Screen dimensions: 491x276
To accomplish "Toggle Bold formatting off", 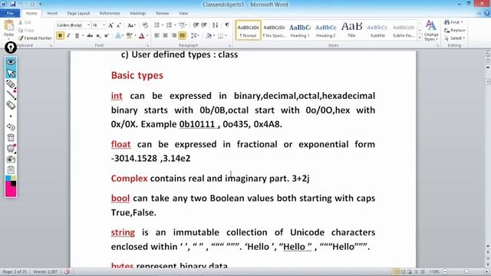I will (x=60, y=36).
